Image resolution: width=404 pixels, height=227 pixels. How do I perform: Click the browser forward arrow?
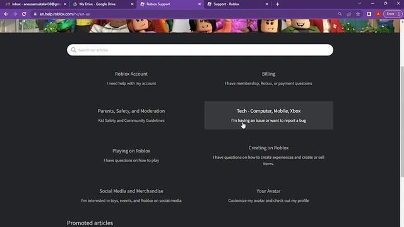(x=15, y=14)
